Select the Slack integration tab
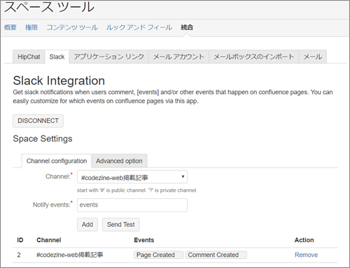Image resolution: width=350 pixels, height=268 pixels. point(57,57)
